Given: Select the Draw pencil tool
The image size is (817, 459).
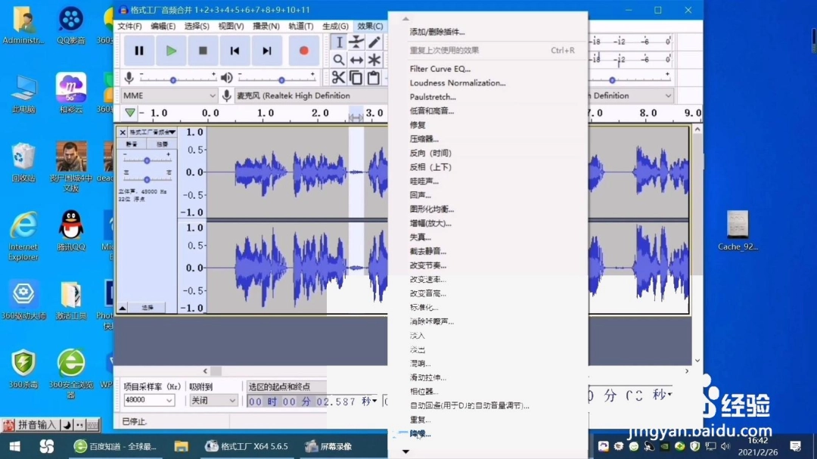Looking at the screenshot, I should pyautogui.click(x=374, y=42).
